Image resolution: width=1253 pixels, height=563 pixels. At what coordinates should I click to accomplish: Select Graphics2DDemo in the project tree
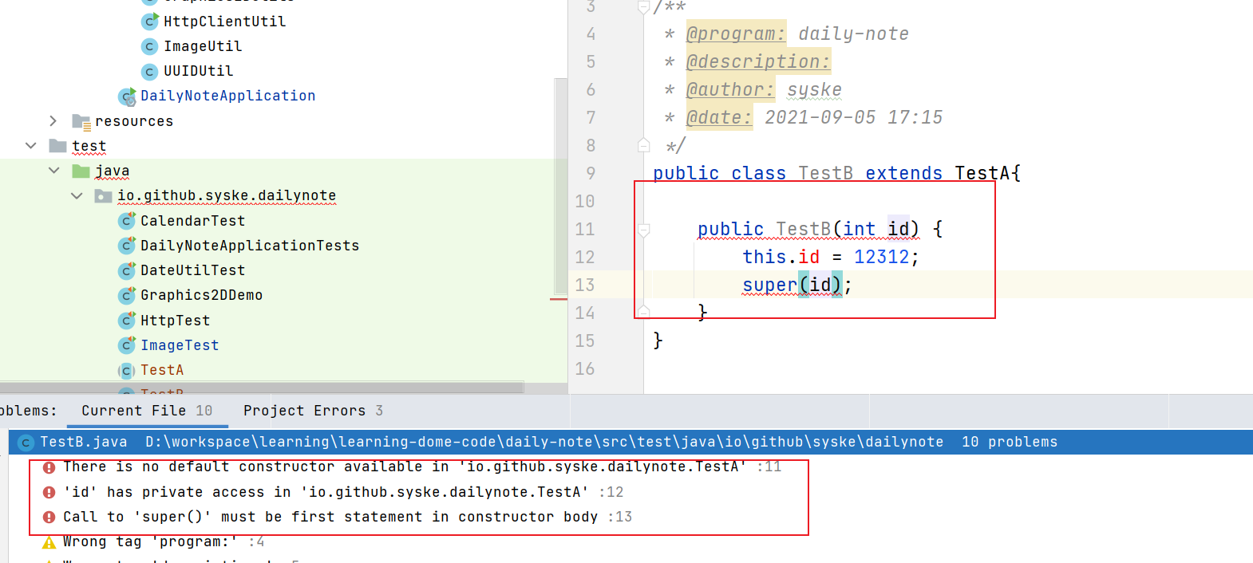pos(201,295)
